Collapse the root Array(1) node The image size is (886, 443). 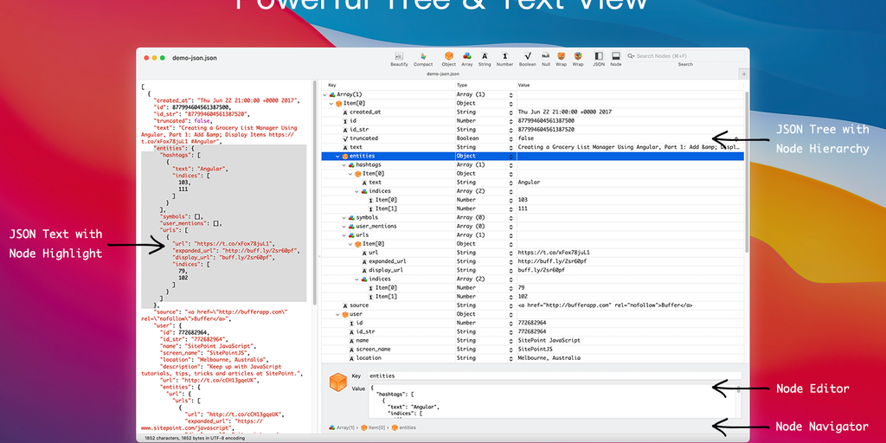tap(324, 94)
